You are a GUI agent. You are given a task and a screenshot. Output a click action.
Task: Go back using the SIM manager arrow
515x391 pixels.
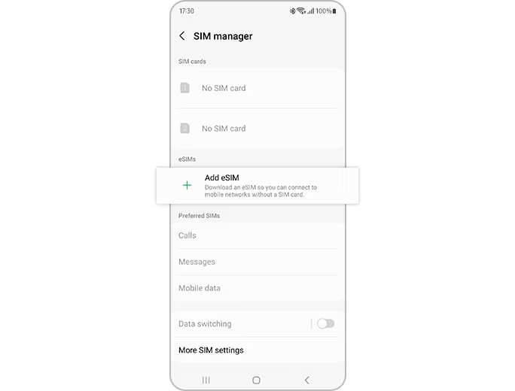[x=182, y=36]
